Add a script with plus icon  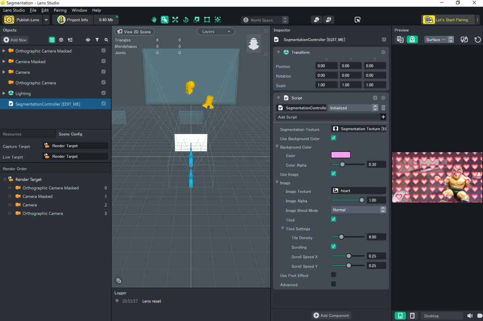(x=383, y=117)
